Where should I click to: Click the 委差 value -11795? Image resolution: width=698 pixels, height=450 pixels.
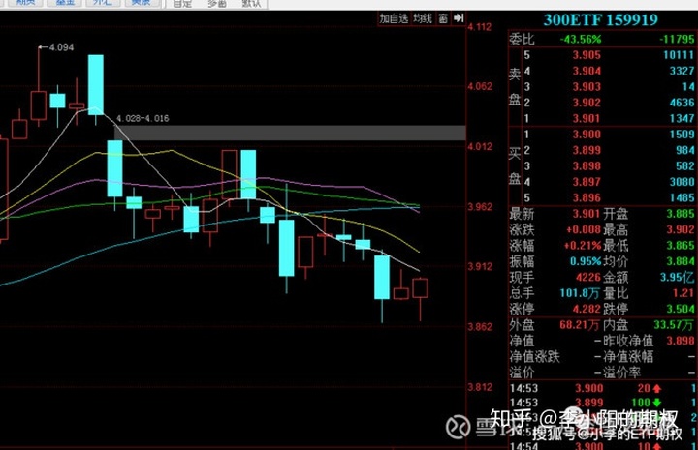point(677,39)
